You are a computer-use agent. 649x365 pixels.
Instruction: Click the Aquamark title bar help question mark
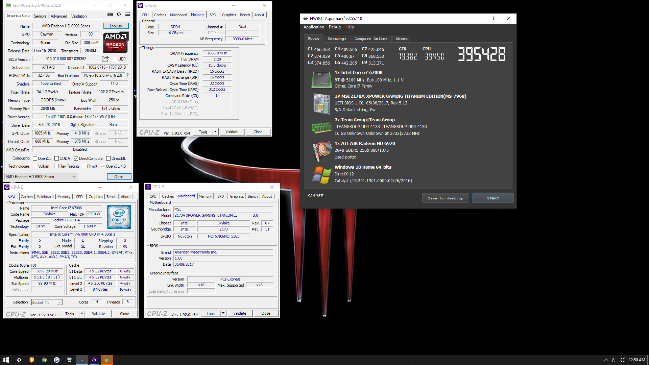[x=493, y=18]
